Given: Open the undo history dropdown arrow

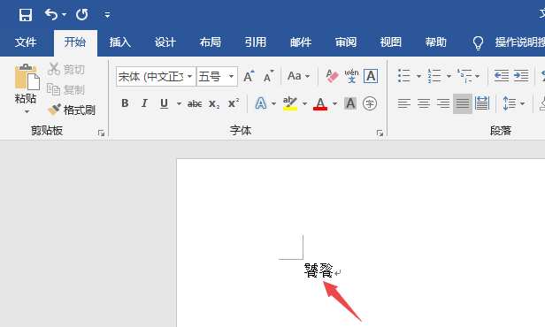Looking at the screenshot, I should (64, 14).
